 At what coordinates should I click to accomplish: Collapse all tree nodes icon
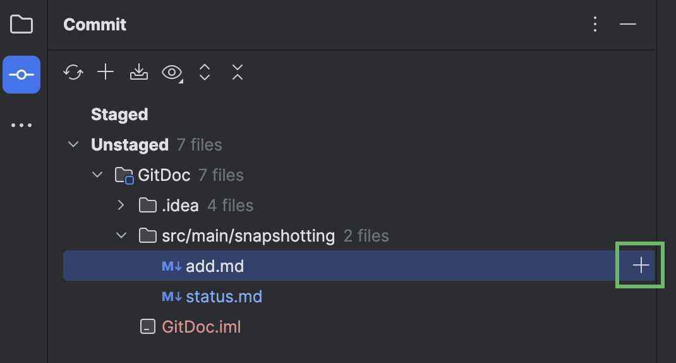point(237,73)
